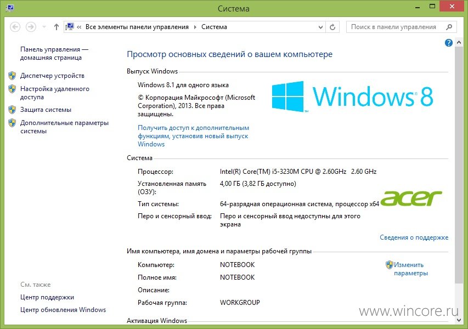This screenshot has width=468, height=329.
Task: Click the shield icon beside 'Диспетчер устройств'
Action: [x=12, y=76]
